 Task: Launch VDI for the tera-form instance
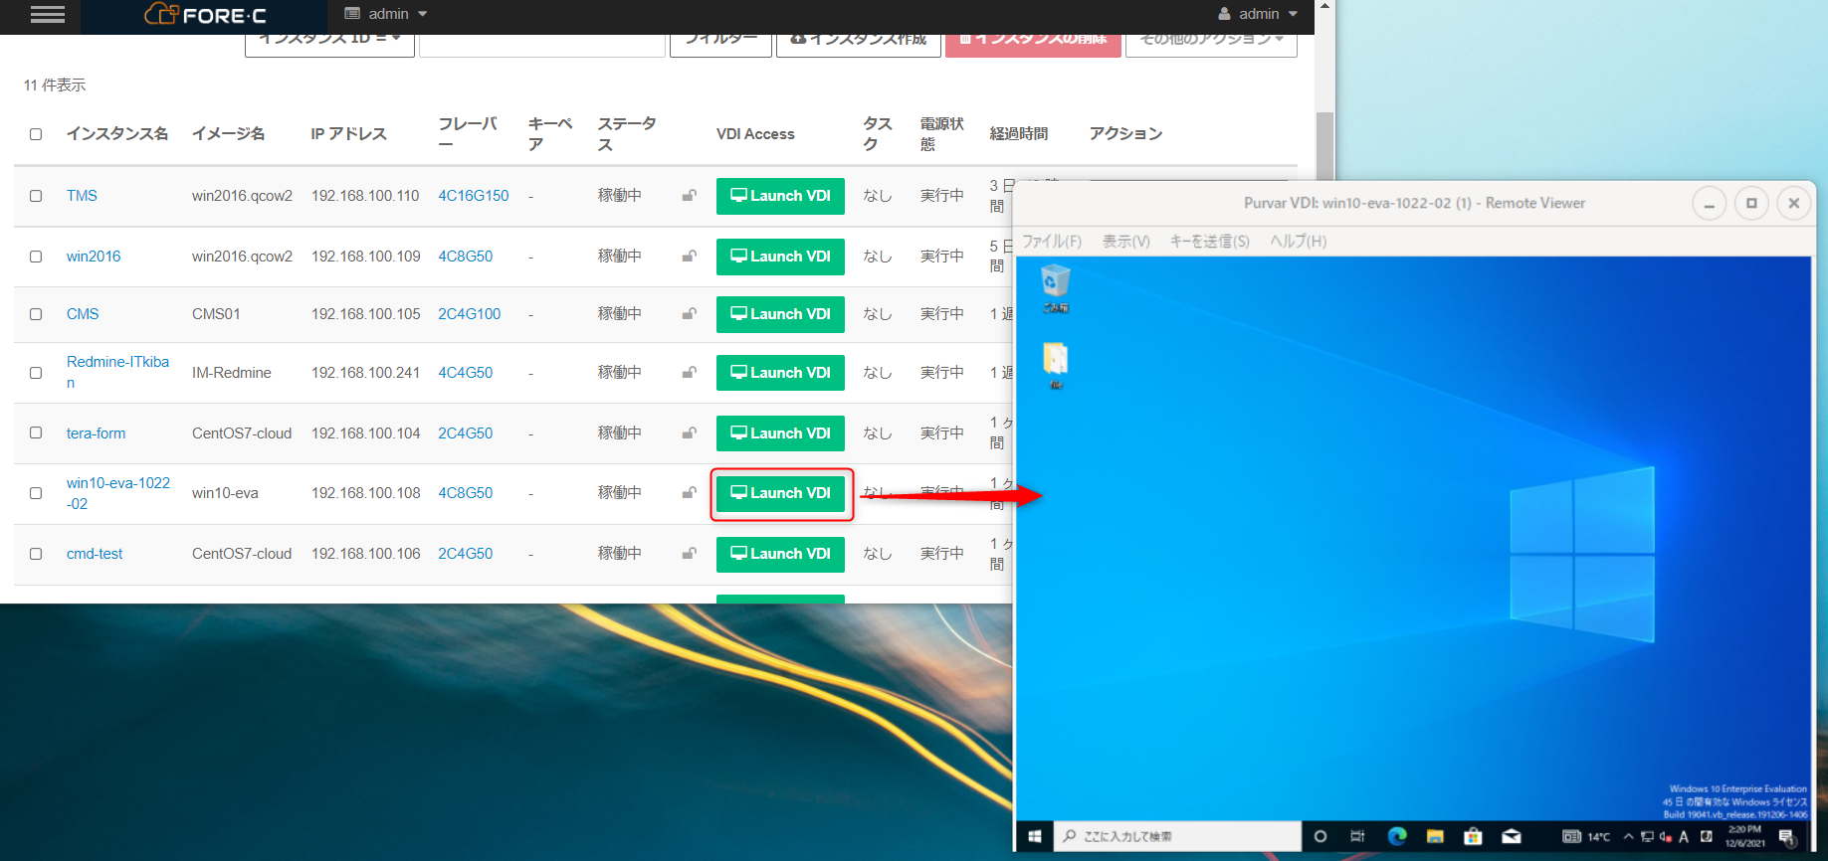(x=780, y=433)
